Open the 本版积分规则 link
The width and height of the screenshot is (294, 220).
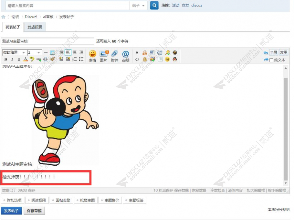point(278,210)
